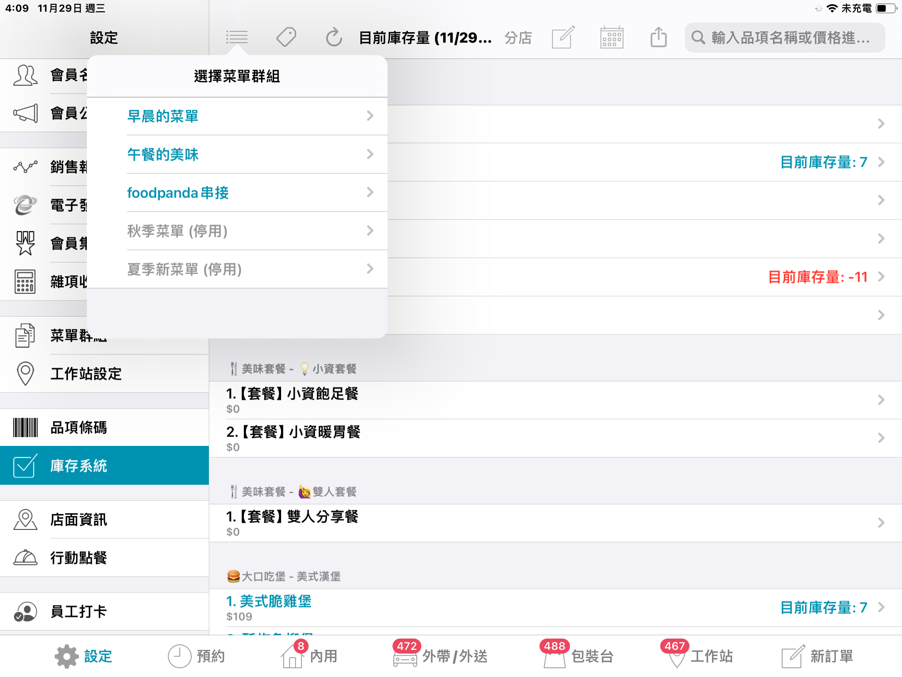Tap the e-invoice globe icon
Viewport: 902px width, 677px height.
tap(25, 205)
